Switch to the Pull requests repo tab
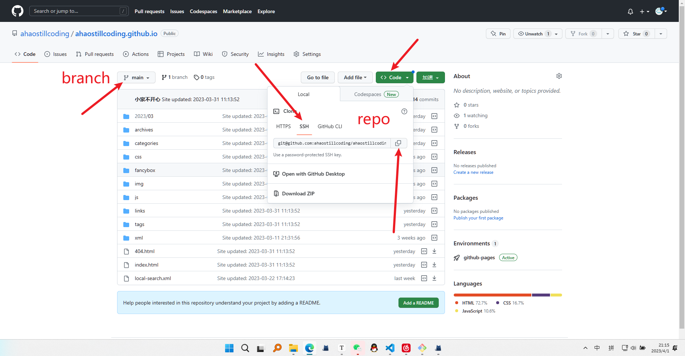 (x=95, y=54)
